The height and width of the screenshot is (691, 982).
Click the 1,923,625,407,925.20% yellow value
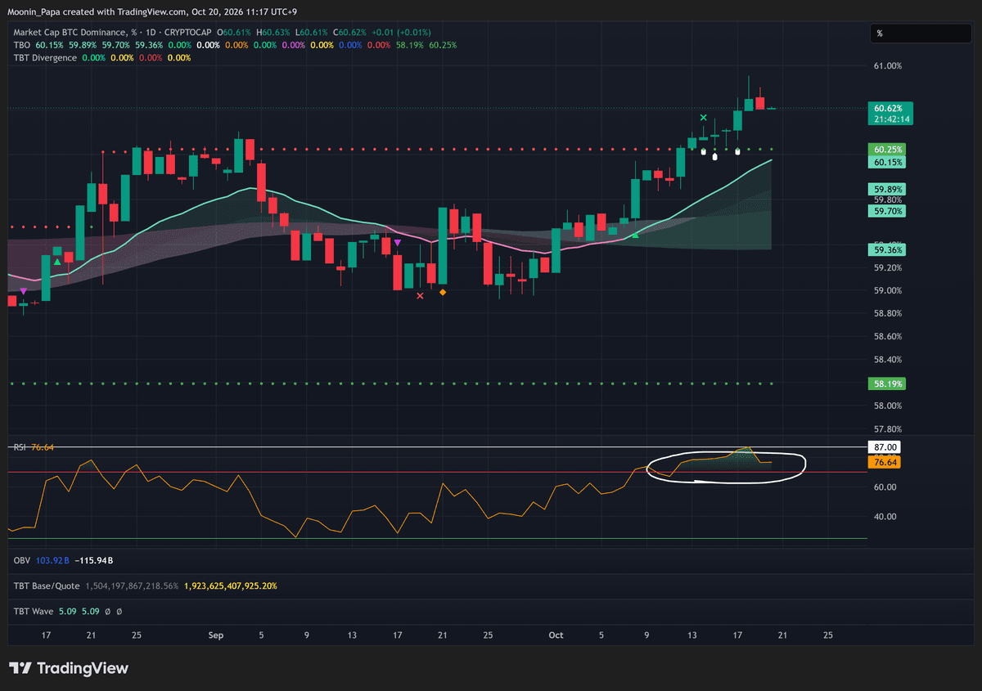[231, 586]
